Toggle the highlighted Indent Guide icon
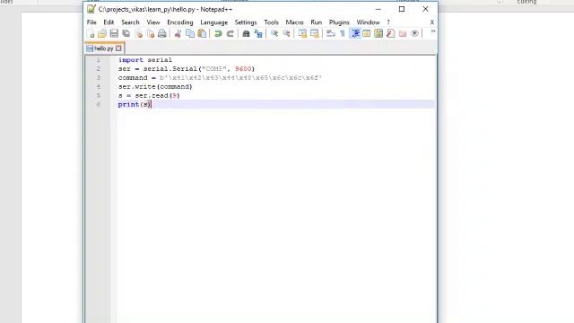574x323 pixels. click(355, 34)
